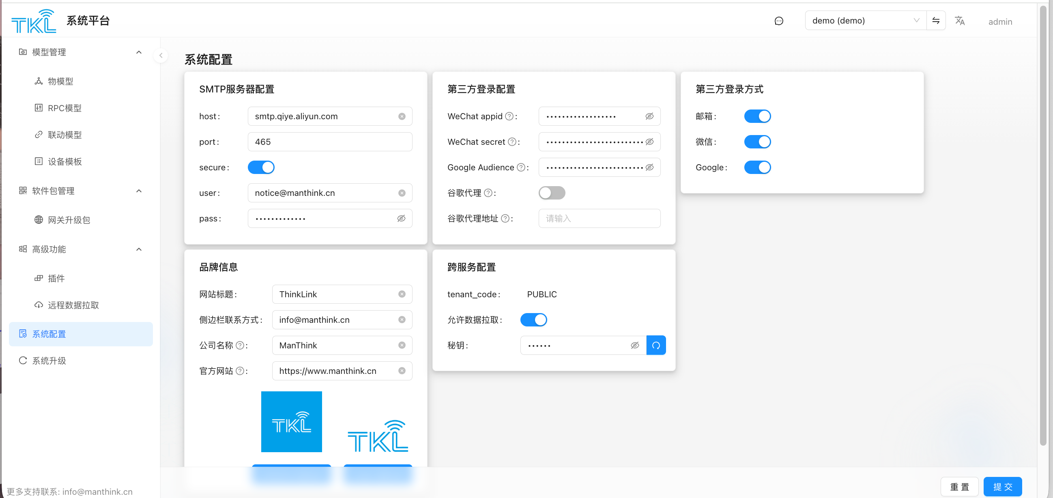This screenshot has height=498, width=1053.
Task: Toggle the SMTP secure switch
Action: 261,167
